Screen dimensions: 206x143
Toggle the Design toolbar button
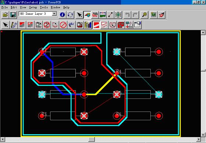tap(95, 15)
